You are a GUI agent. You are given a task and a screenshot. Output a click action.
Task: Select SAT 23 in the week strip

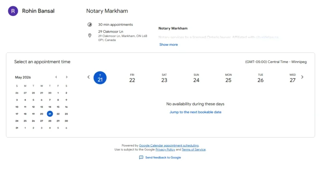pos(164,78)
